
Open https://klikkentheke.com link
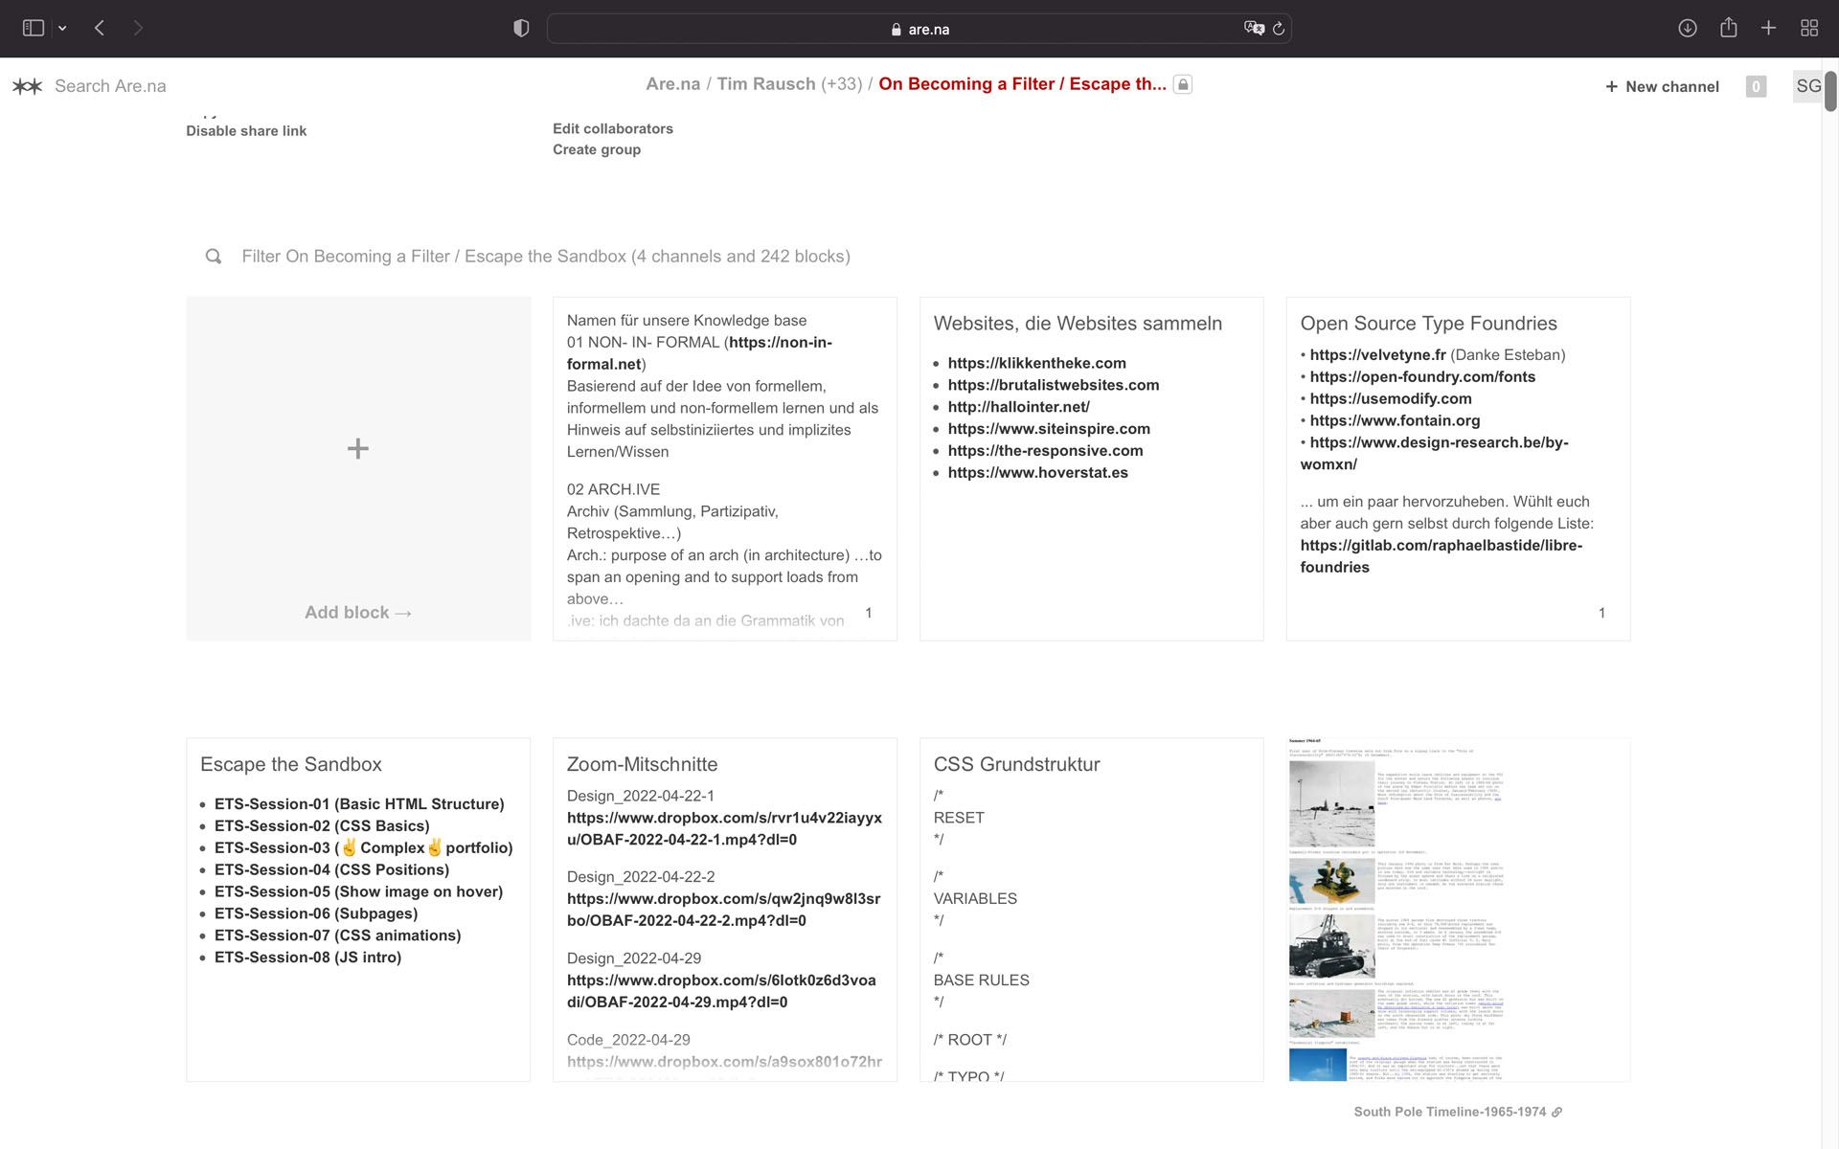(x=1036, y=363)
